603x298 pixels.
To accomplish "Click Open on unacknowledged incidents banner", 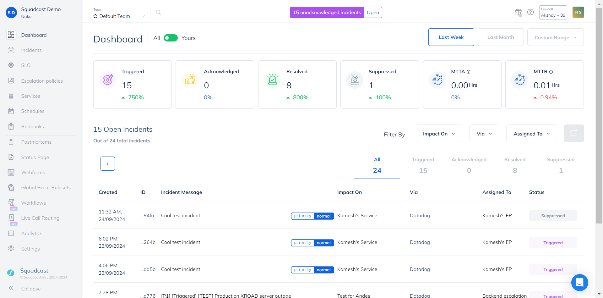I will [373, 13].
